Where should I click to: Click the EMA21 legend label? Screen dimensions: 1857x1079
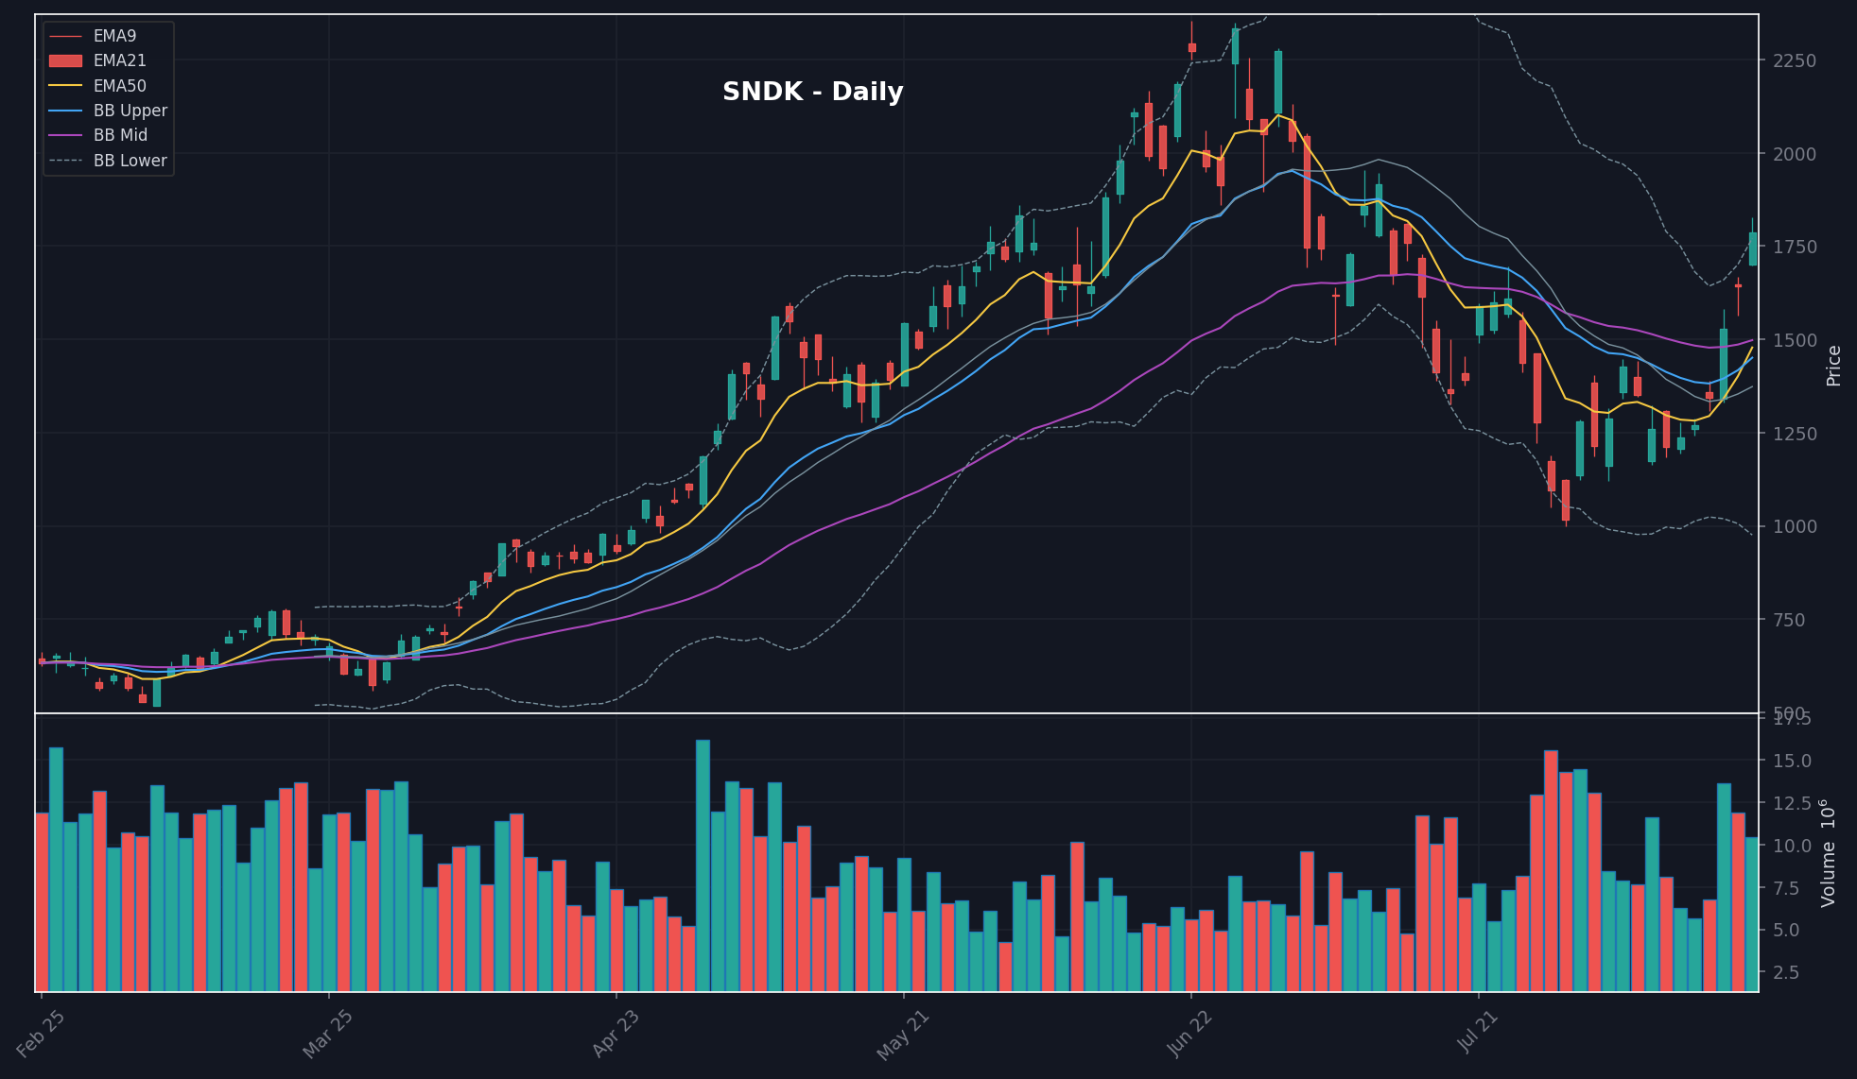(119, 60)
